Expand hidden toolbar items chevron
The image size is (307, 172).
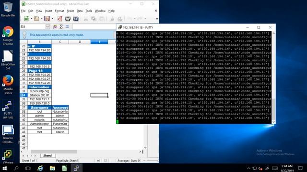click(x=157, y=19)
